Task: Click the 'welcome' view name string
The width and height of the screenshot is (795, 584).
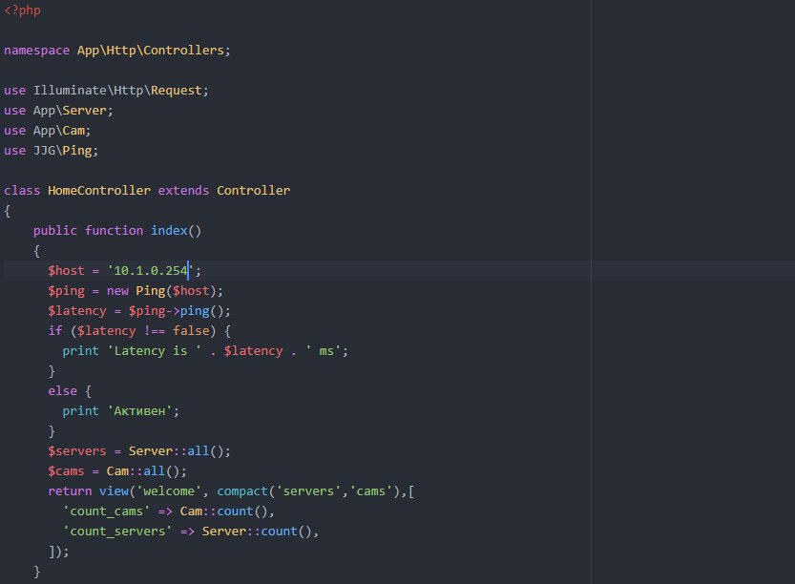Action: click(x=169, y=491)
